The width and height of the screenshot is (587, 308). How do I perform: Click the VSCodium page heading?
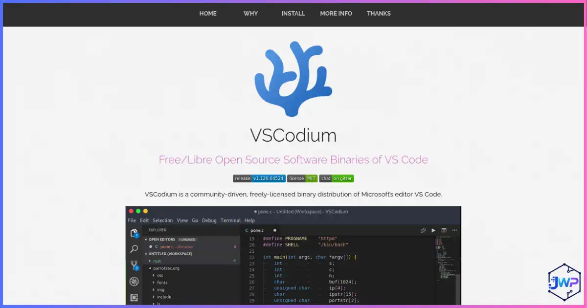(x=293, y=135)
